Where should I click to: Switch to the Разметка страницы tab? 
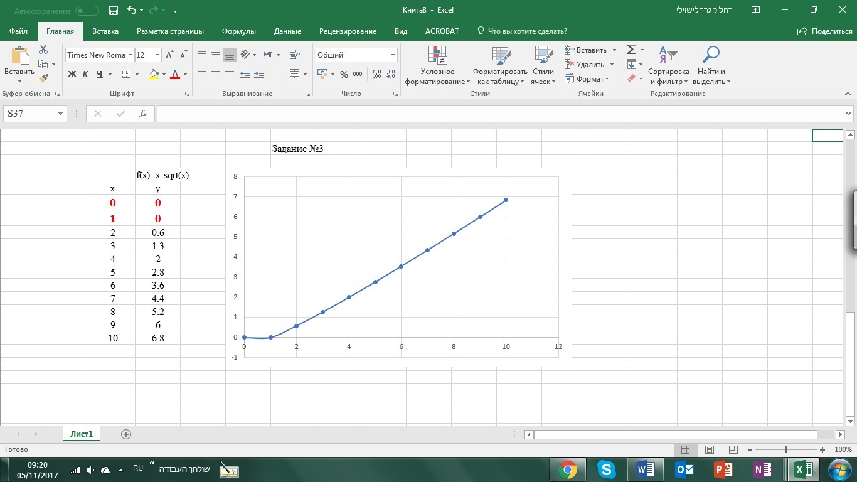[170, 31]
